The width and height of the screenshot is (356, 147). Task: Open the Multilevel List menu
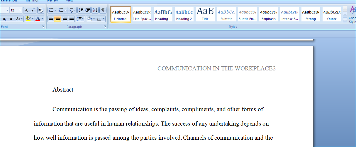[72, 10]
